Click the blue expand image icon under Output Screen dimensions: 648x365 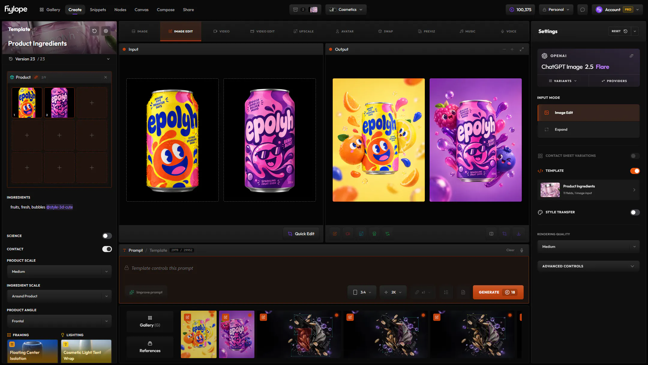pyautogui.click(x=361, y=234)
